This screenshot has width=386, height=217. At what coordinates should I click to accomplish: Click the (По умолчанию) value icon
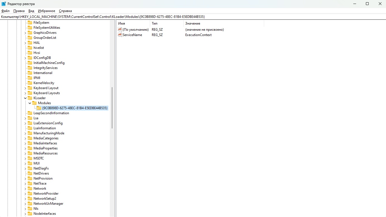tap(120, 30)
